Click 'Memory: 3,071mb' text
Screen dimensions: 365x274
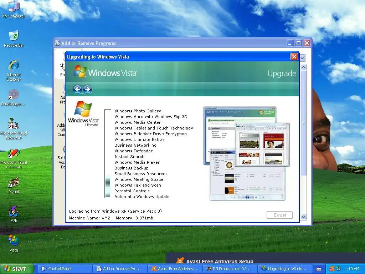[134, 218]
